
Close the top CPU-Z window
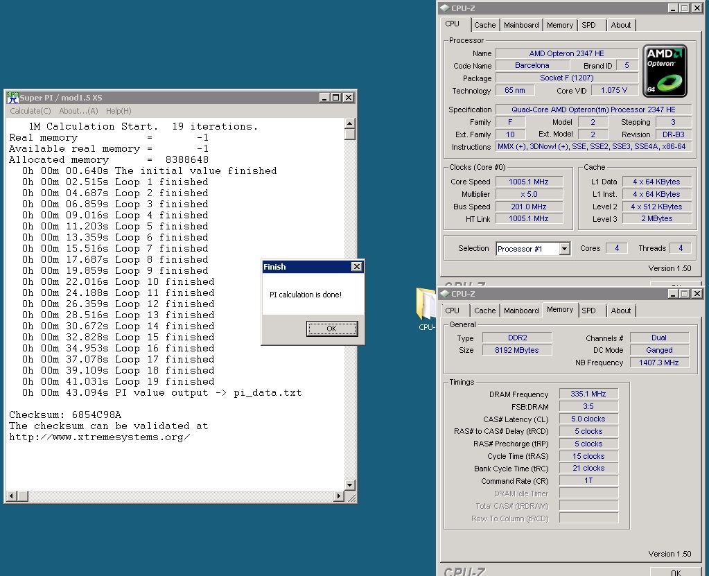(697, 8)
